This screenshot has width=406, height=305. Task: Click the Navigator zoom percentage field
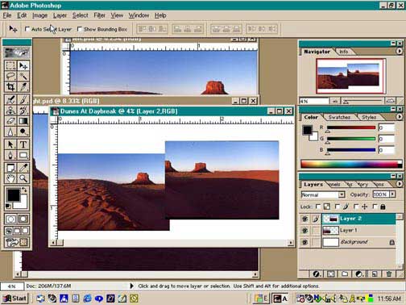(x=314, y=101)
